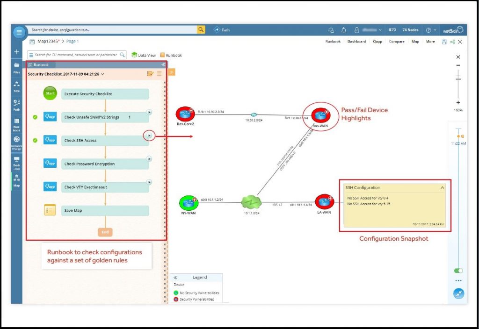Expand the user name dropdown
479x329 pixels.
(380, 30)
